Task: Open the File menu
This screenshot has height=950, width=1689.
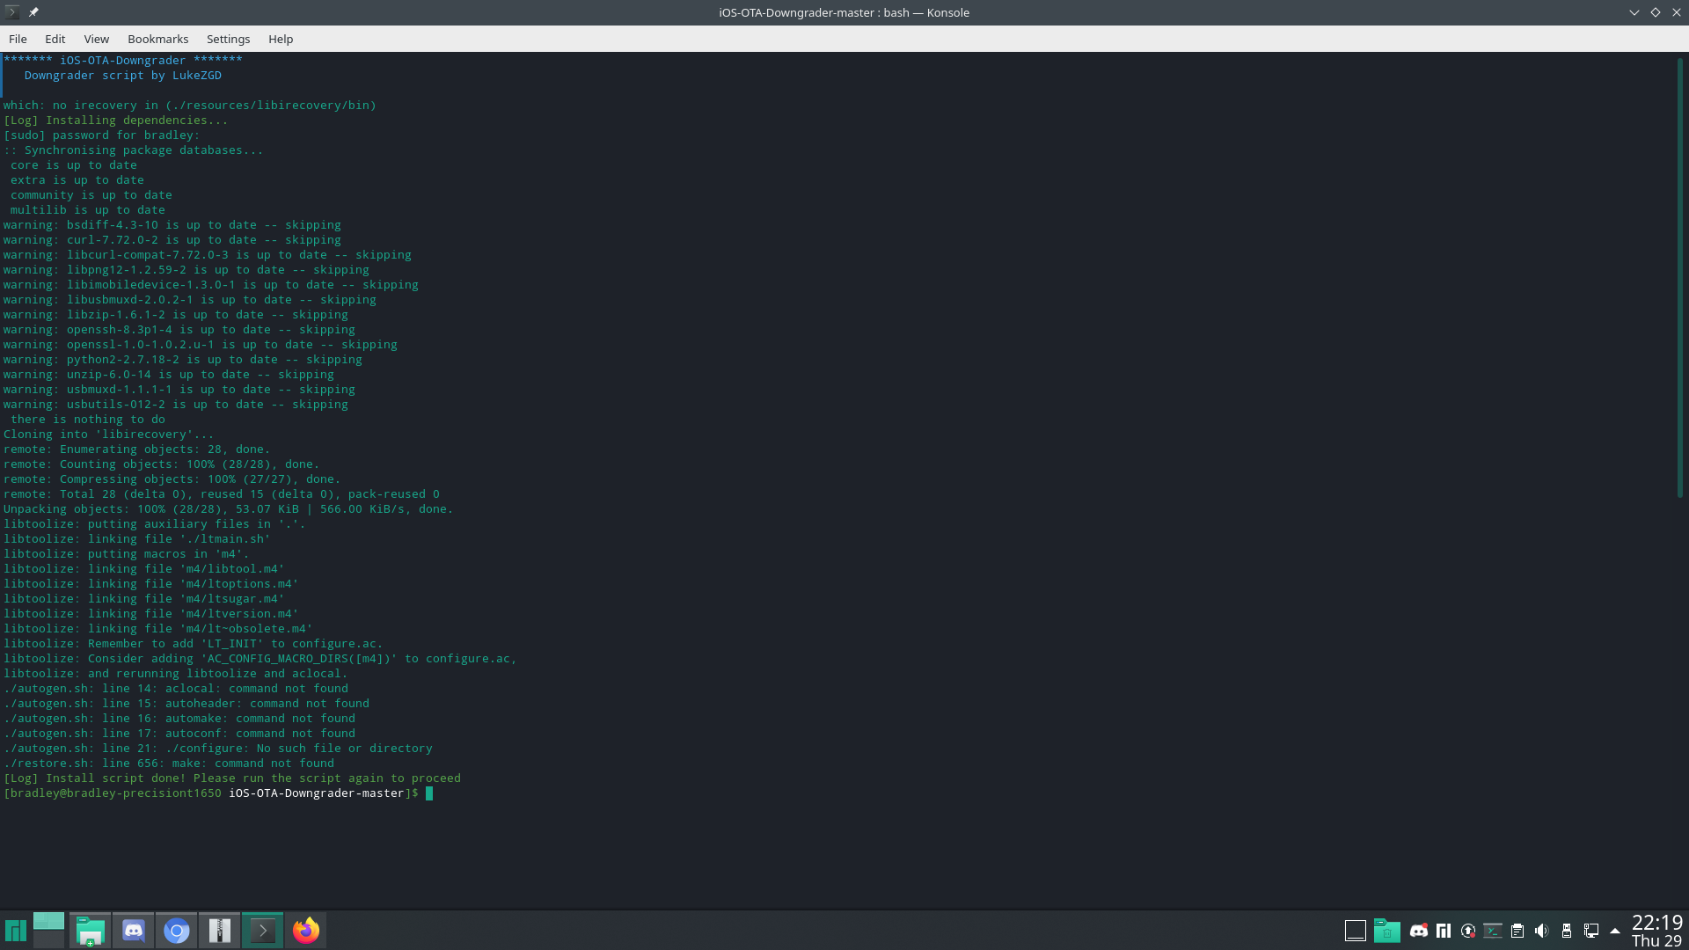Action: (x=18, y=39)
